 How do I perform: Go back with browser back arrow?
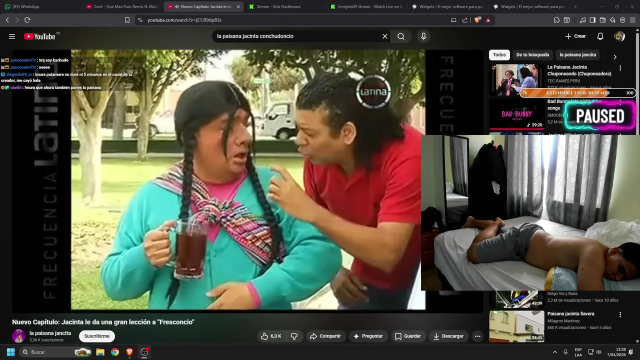(x=7, y=20)
